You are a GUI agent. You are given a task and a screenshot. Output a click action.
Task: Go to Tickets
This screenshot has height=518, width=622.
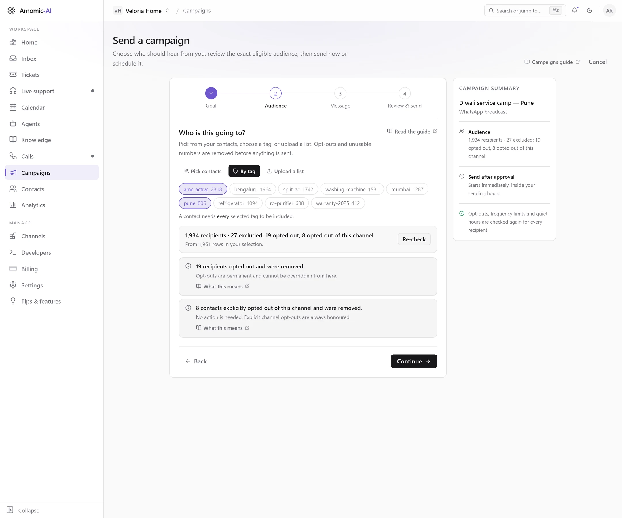52,75
